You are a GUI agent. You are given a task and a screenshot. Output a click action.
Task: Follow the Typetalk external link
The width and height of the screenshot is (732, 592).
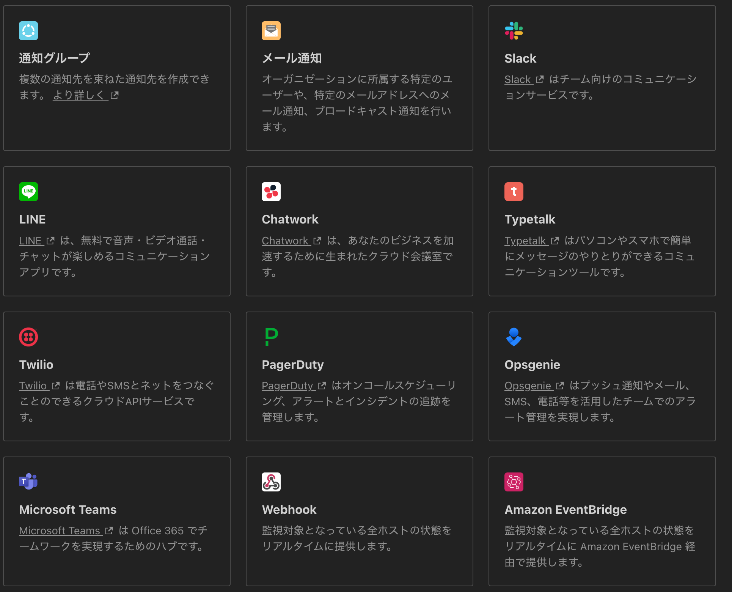pos(527,241)
